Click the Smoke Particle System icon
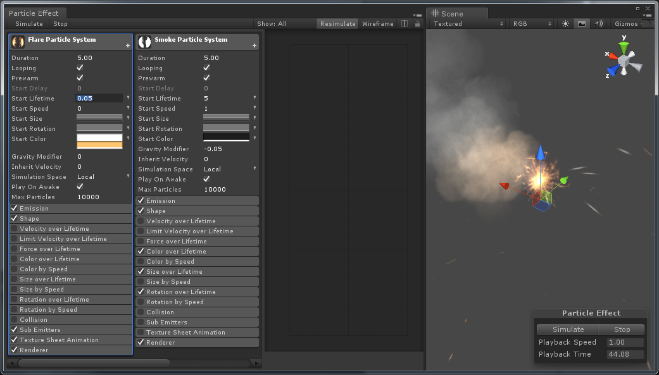This screenshot has width=659, height=375. point(144,42)
